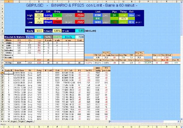This screenshot has width=183, height=128.
Task: Click the horizontal scrollbar track
Action: click(170, 121)
